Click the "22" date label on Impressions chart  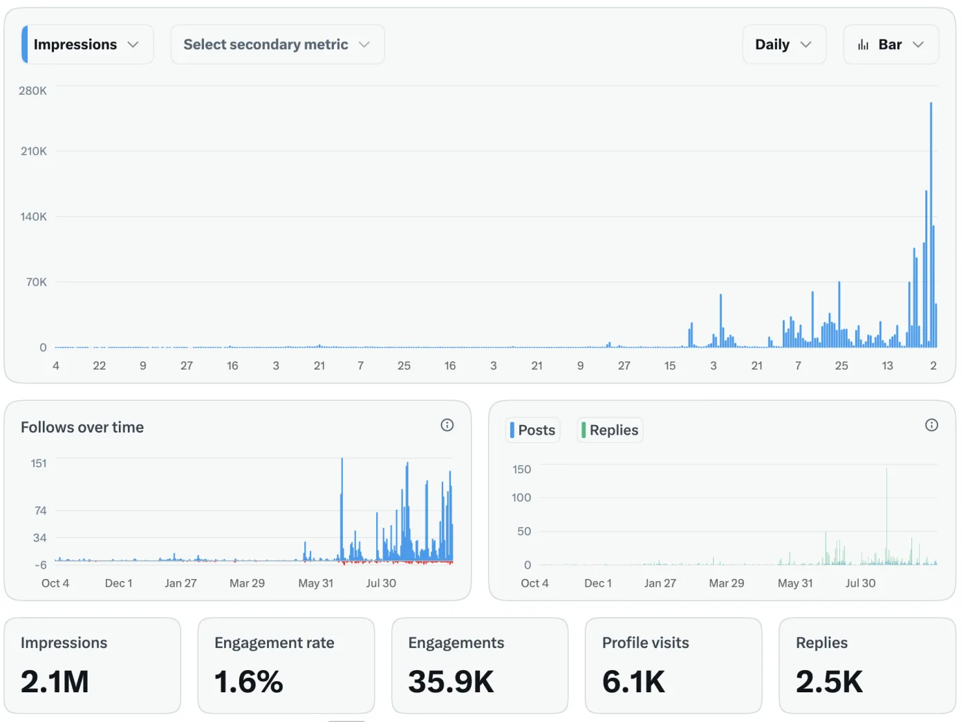(x=100, y=365)
